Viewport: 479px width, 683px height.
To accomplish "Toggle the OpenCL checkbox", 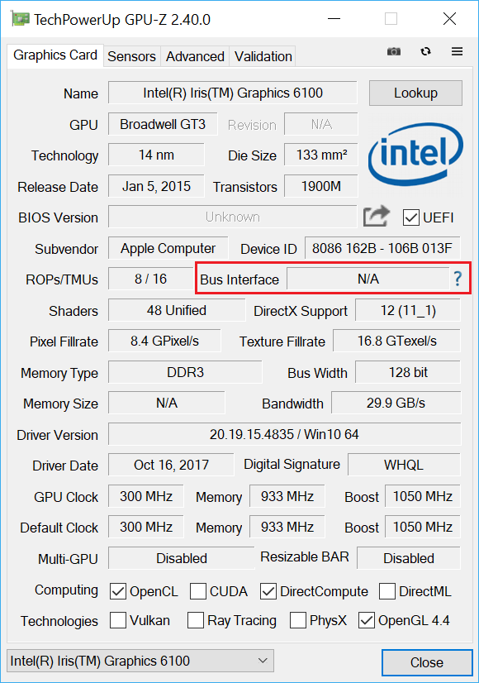I will point(118,591).
